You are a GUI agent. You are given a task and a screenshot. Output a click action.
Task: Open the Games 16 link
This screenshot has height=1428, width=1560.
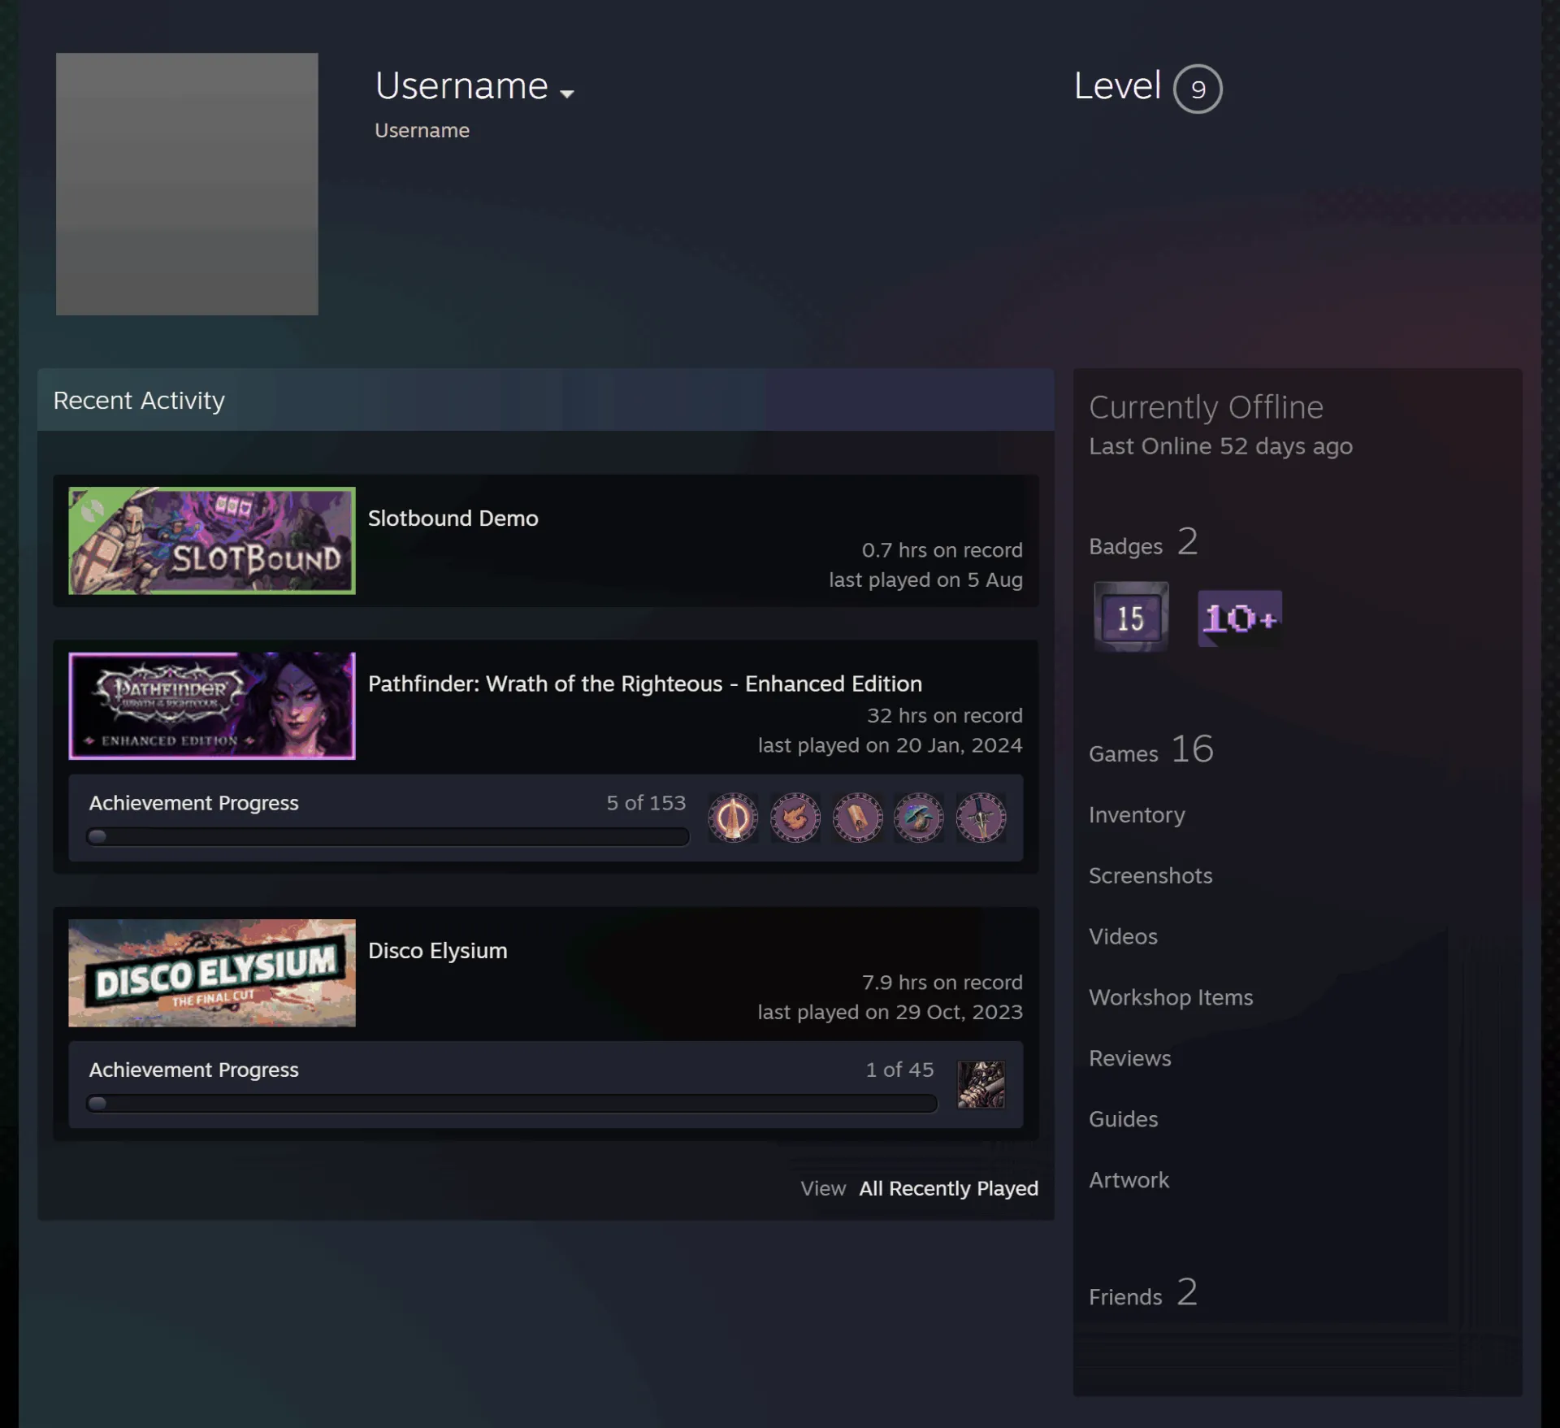coord(1151,749)
